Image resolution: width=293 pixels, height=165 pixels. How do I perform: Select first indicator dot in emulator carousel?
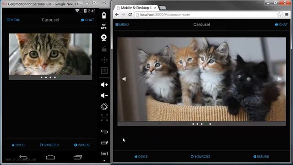click(x=42, y=77)
